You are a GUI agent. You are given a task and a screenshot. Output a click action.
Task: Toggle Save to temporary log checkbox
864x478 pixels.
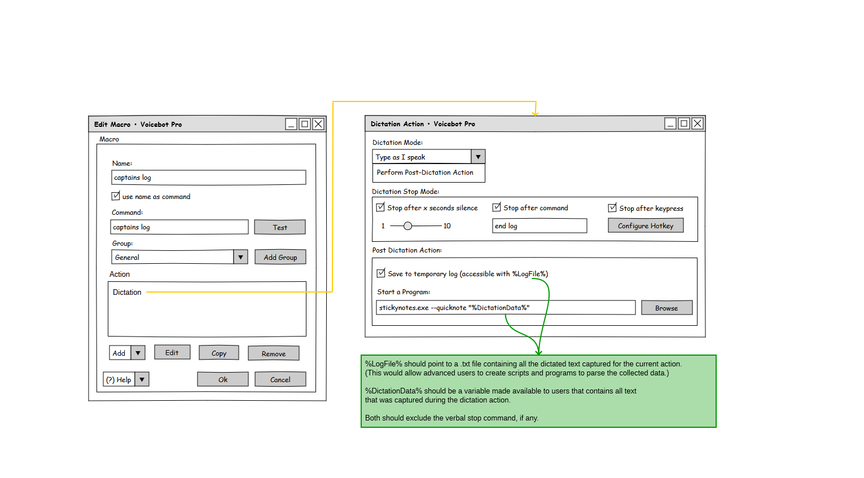click(381, 273)
